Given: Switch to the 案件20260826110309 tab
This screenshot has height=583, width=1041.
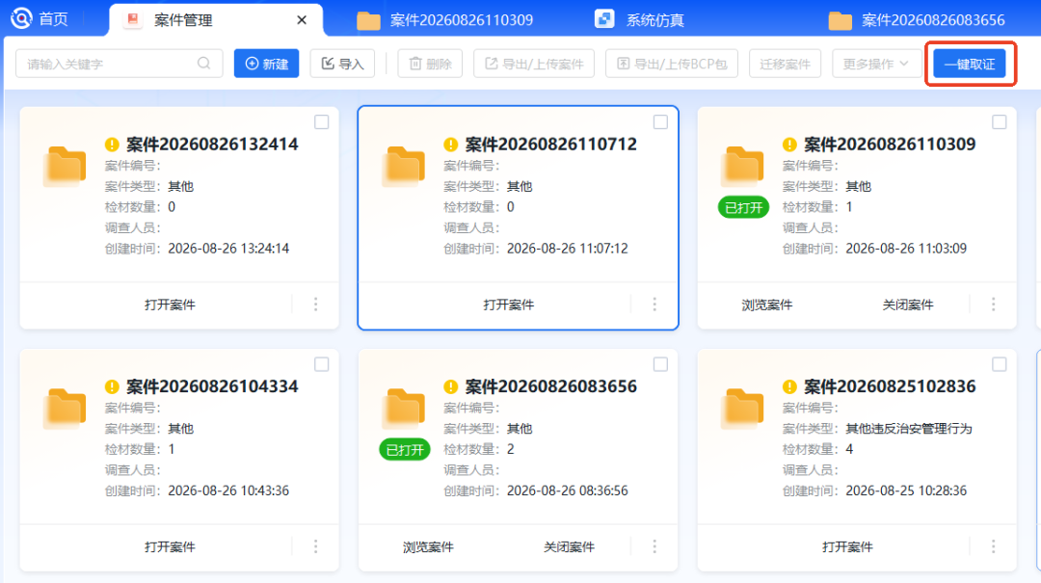Looking at the screenshot, I should [x=444, y=20].
